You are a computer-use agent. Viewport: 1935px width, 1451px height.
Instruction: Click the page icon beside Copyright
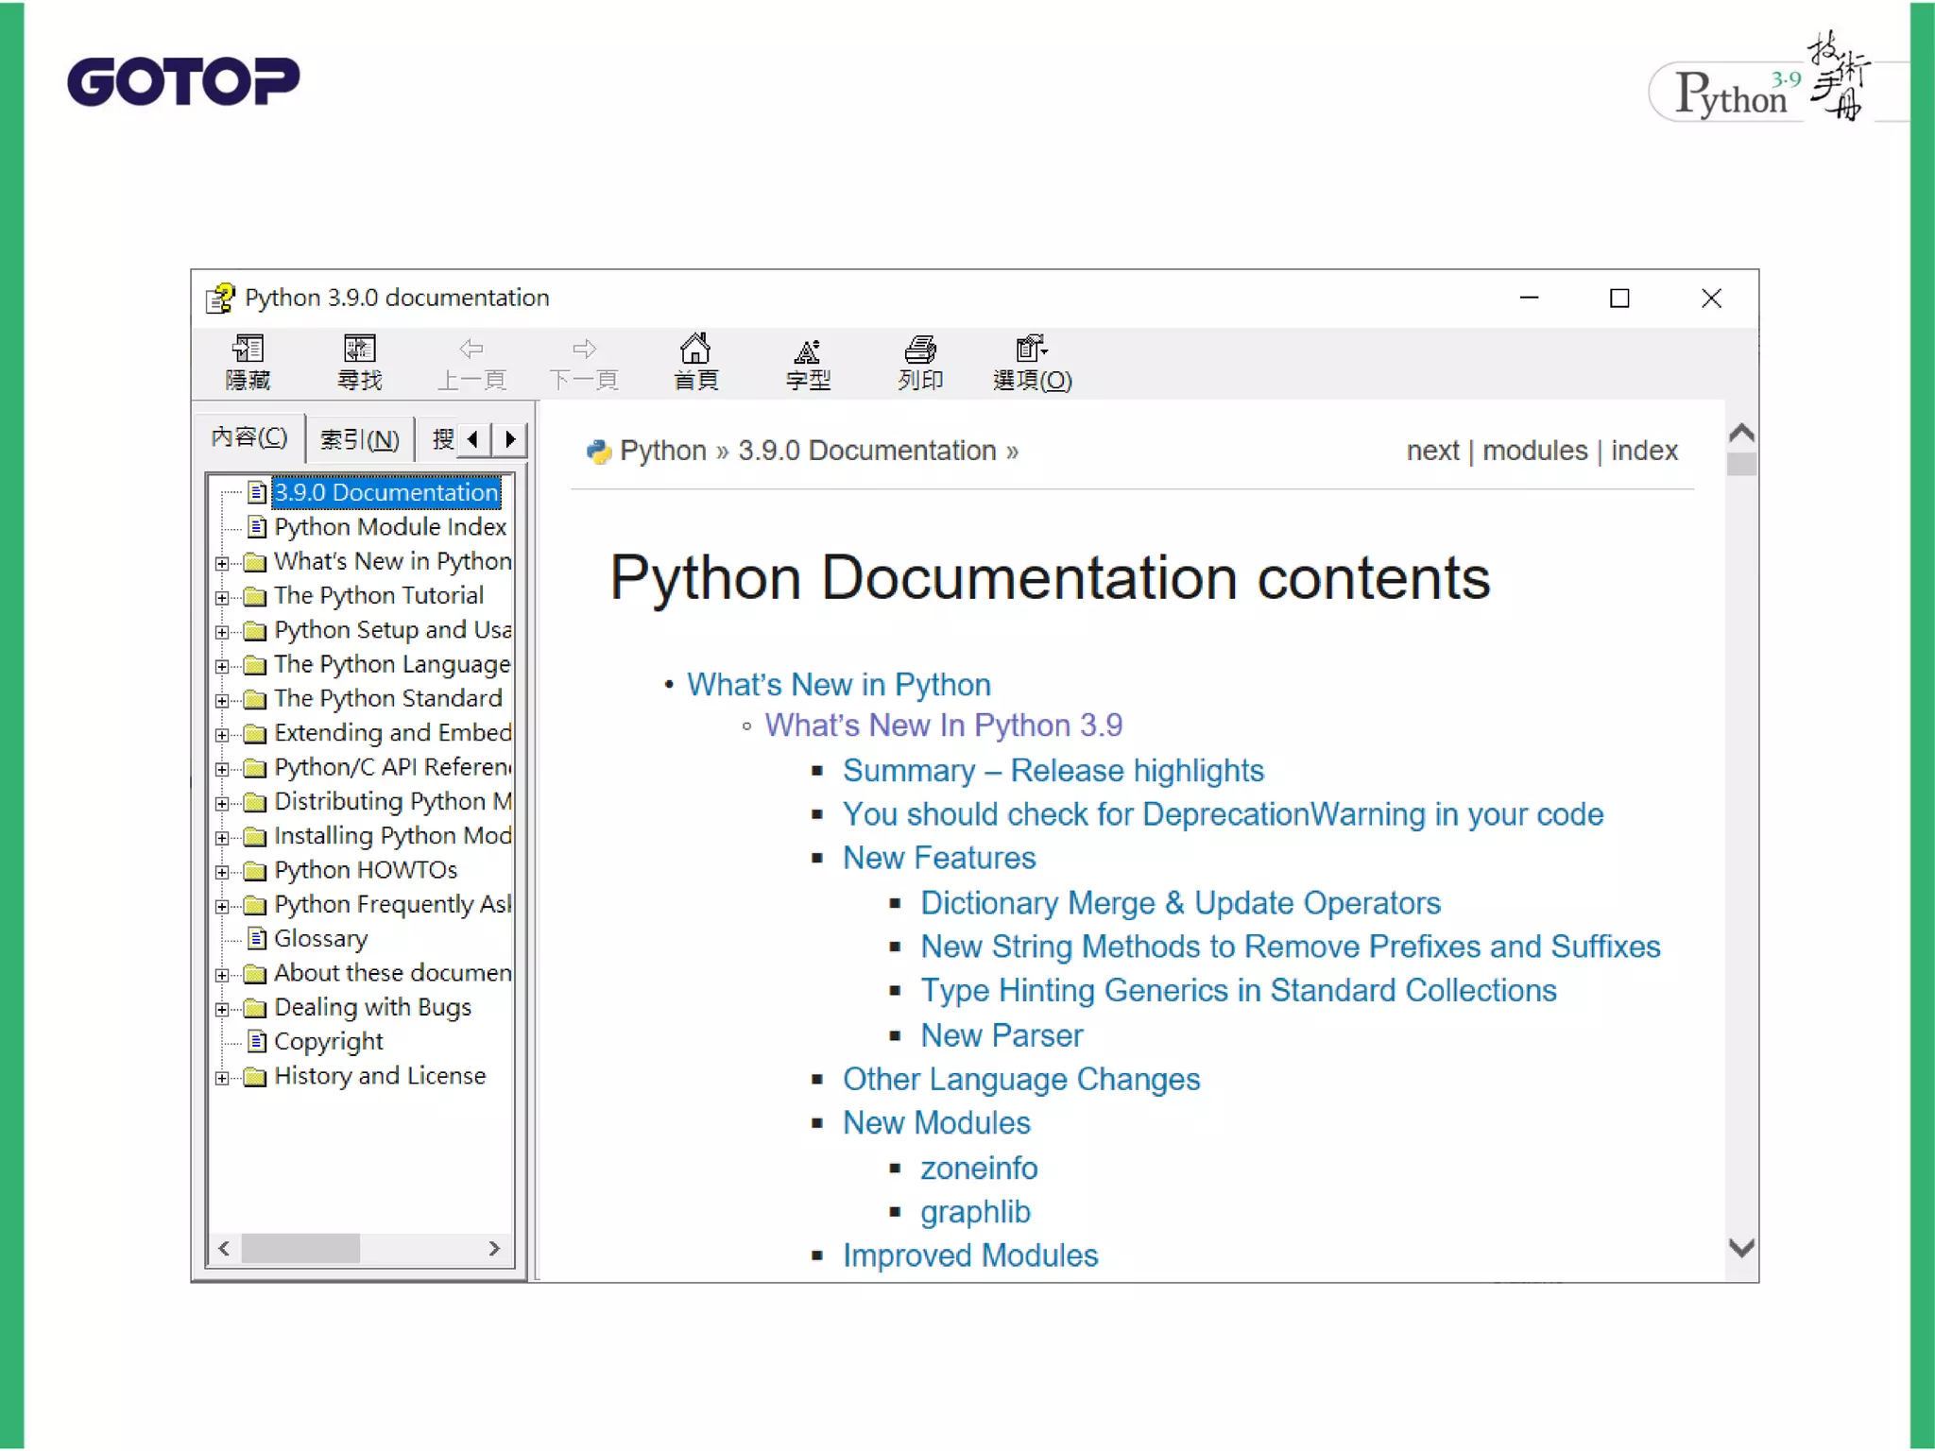(256, 1041)
